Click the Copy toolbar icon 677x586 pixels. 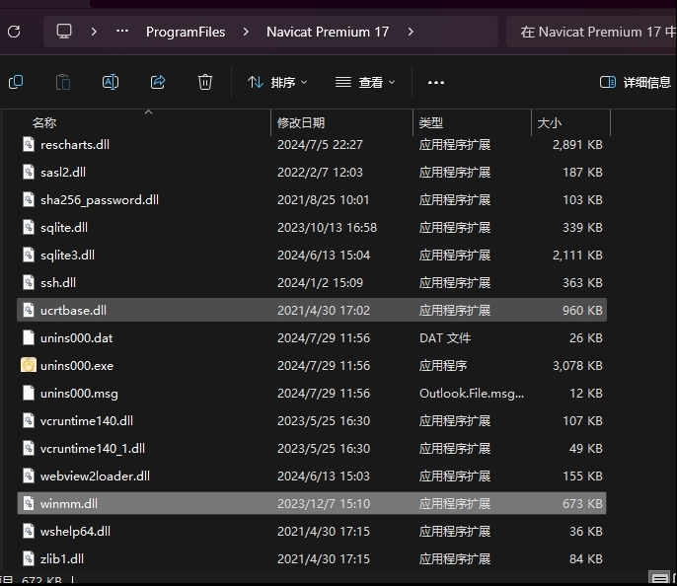(16, 82)
